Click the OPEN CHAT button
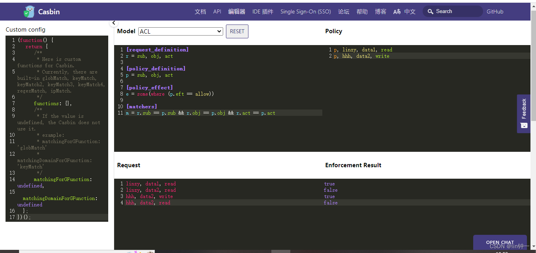The width and height of the screenshot is (536, 253). (x=500, y=242)
